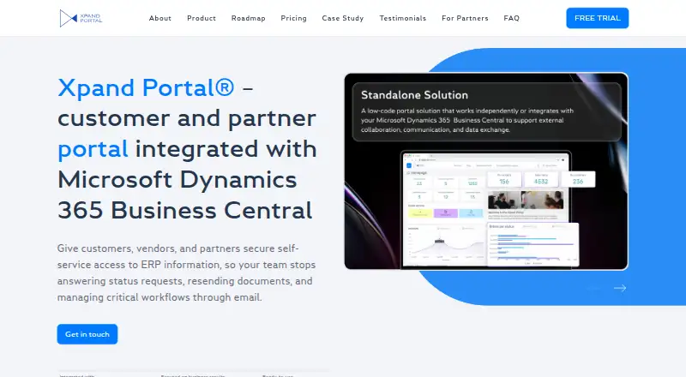Click the Xpand Portal logo

click(81, 18)
